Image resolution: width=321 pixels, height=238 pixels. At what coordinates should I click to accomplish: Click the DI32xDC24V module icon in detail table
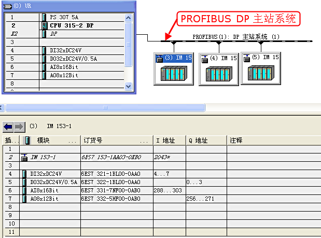coord(24,174)
